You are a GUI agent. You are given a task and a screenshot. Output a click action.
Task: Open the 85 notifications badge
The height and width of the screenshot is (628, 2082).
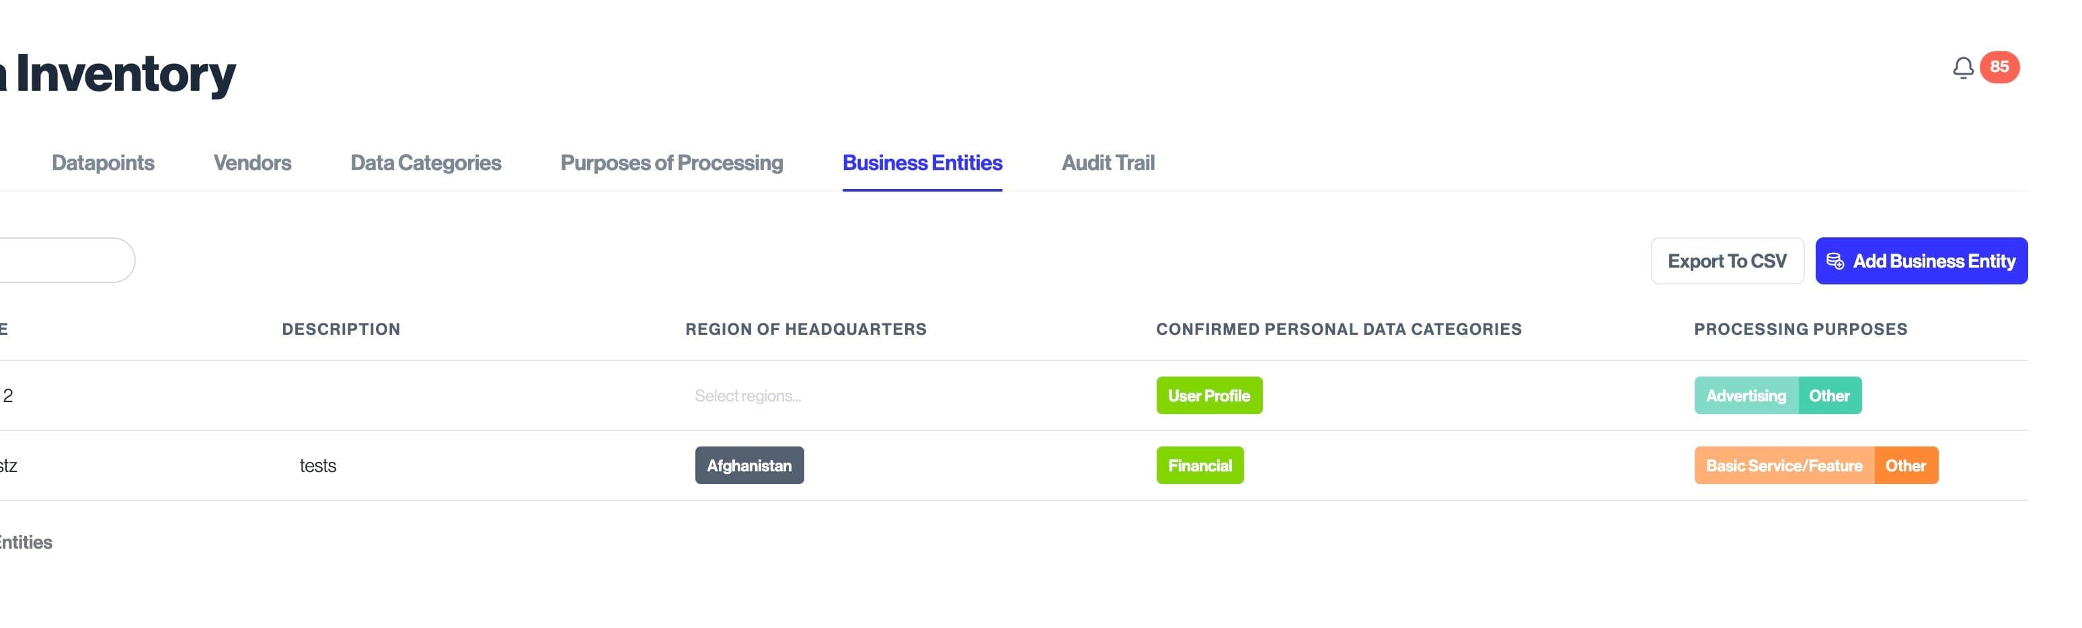point(1999,67)
